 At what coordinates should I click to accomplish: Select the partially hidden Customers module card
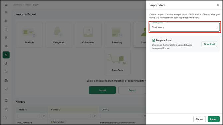140,35
